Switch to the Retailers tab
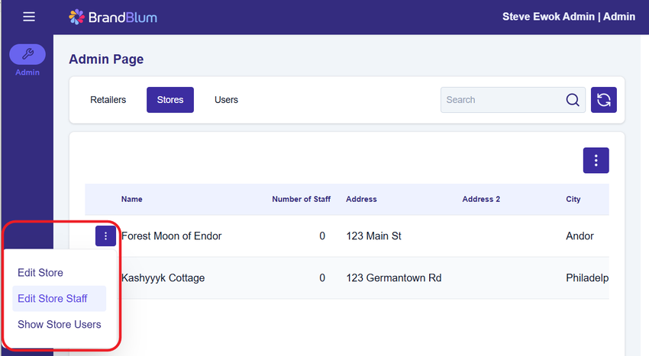Screen dimensions: 649x356 pos(108,100)
